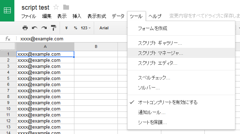Open スクリプト ギャラリー

[x=181, y=43]
